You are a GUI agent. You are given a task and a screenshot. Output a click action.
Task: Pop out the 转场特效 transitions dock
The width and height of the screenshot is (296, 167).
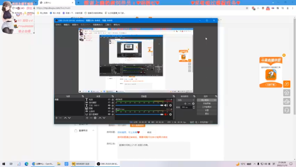pyautogui.click(x=194, y=96)
